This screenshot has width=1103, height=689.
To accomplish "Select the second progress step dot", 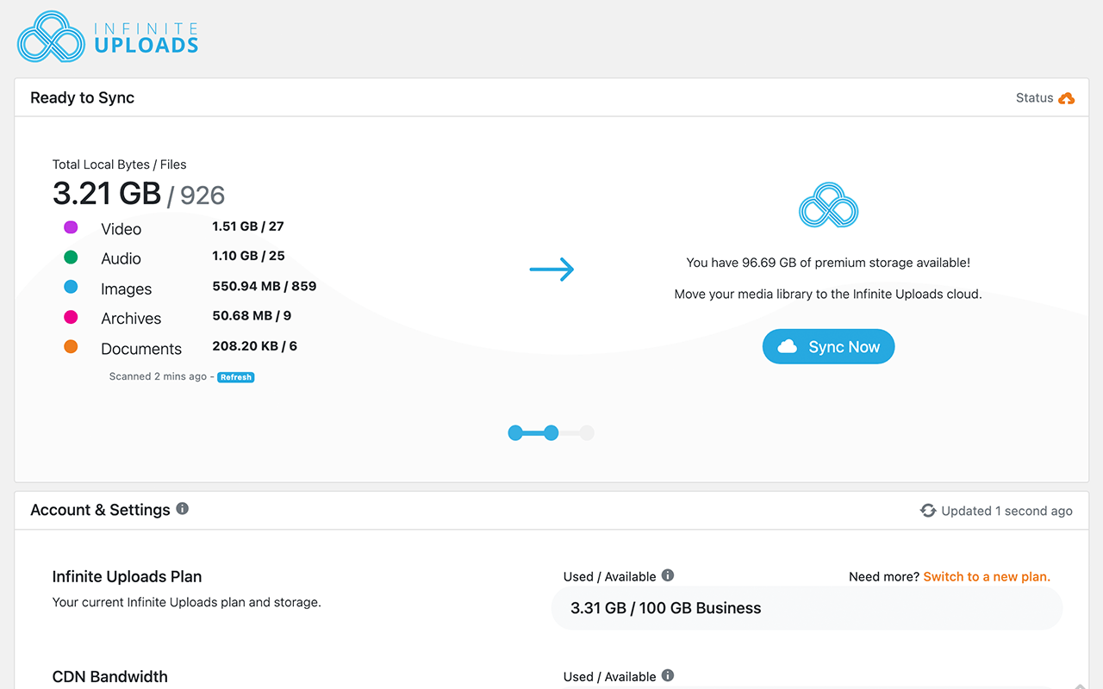I will 551,433.
